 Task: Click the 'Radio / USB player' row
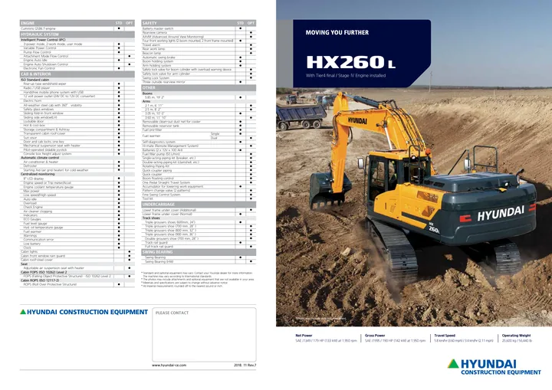(77, 88)
